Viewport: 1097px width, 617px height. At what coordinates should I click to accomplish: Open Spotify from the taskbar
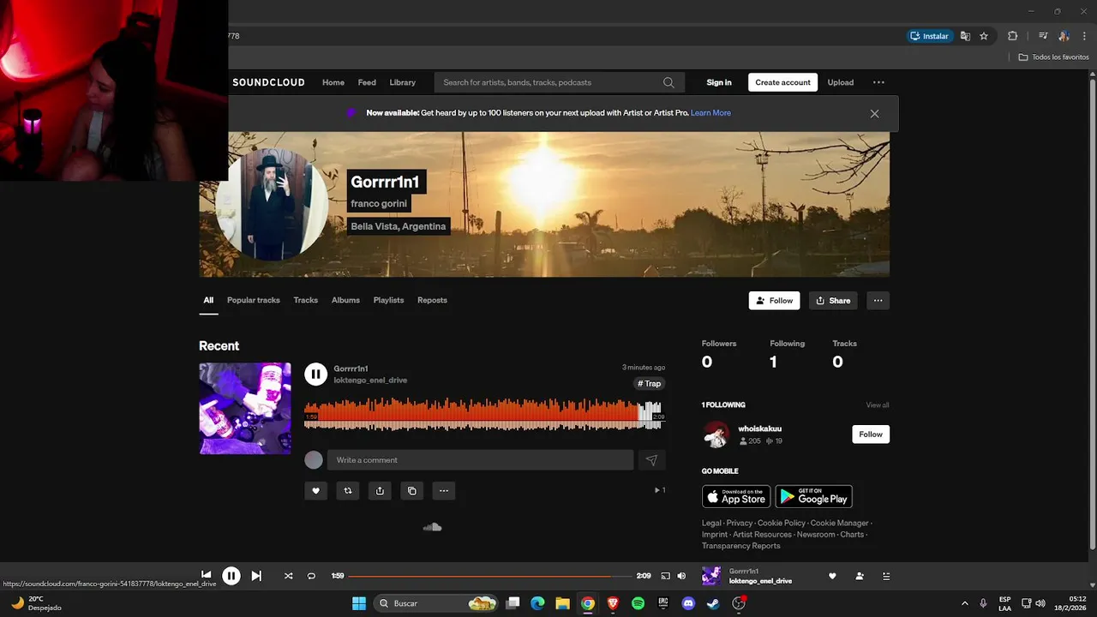click(x=638, y=603)
